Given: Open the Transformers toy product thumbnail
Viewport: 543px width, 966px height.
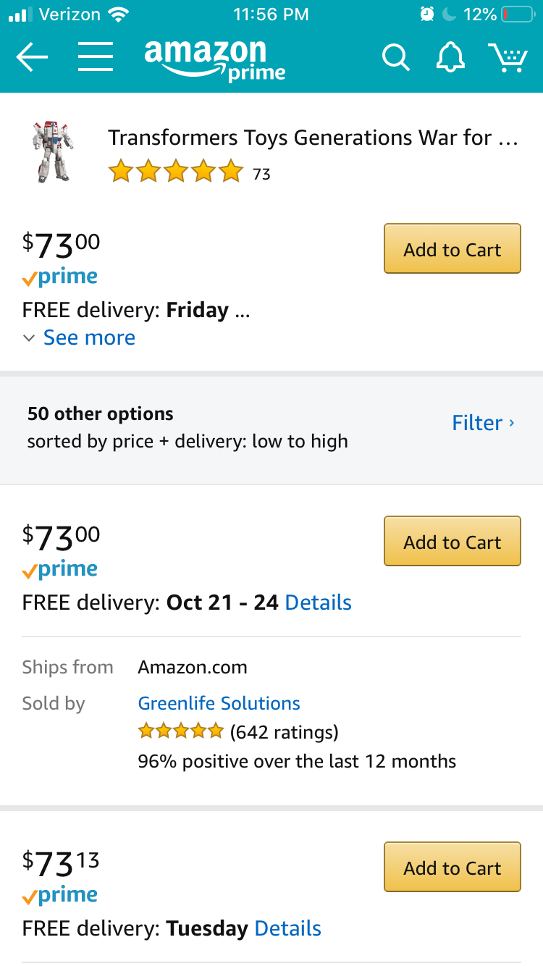Looking at the screenshot, I should [53, 151].
